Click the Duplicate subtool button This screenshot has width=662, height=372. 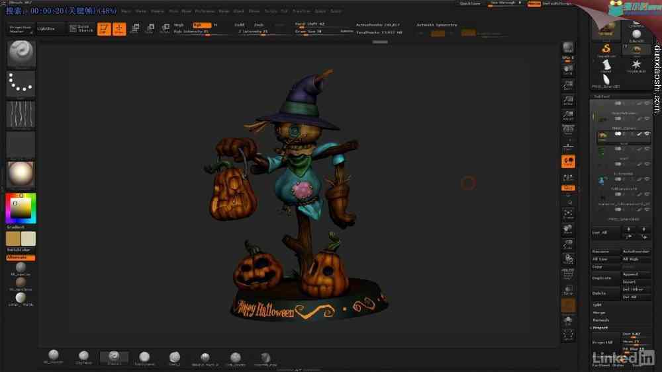(606, 278)
